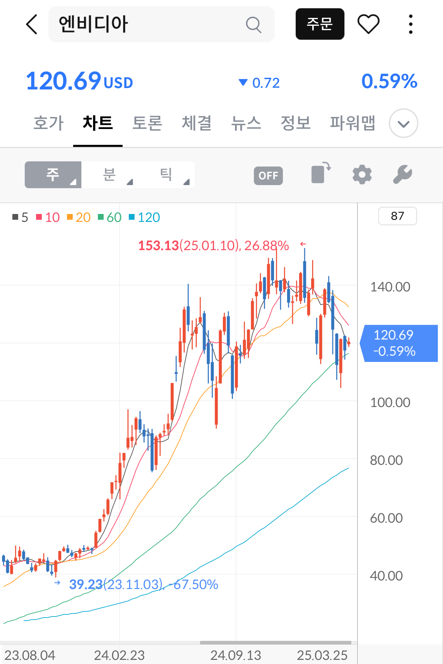Click the 20-period orange color swatch
The image size is (443, 664).
click(x=70, y=217)
